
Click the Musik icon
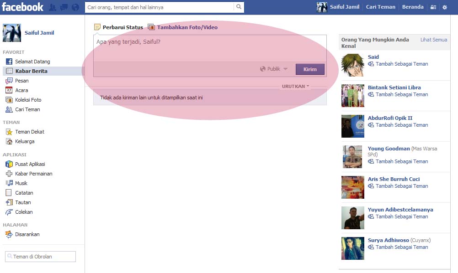point(9,183)
